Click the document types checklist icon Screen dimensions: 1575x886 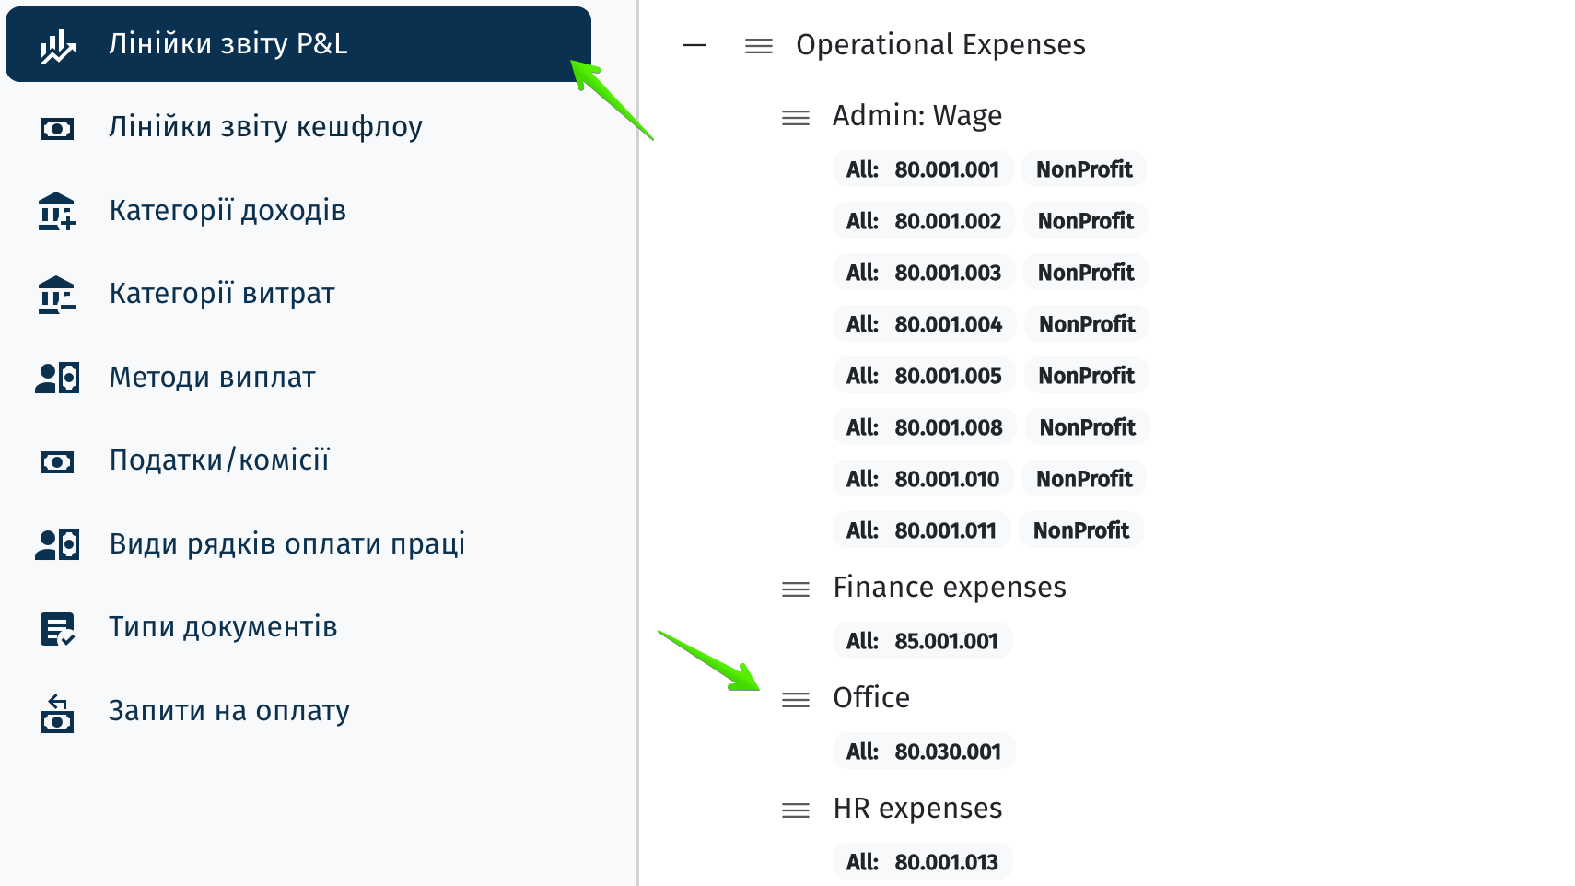click(57, 629)
